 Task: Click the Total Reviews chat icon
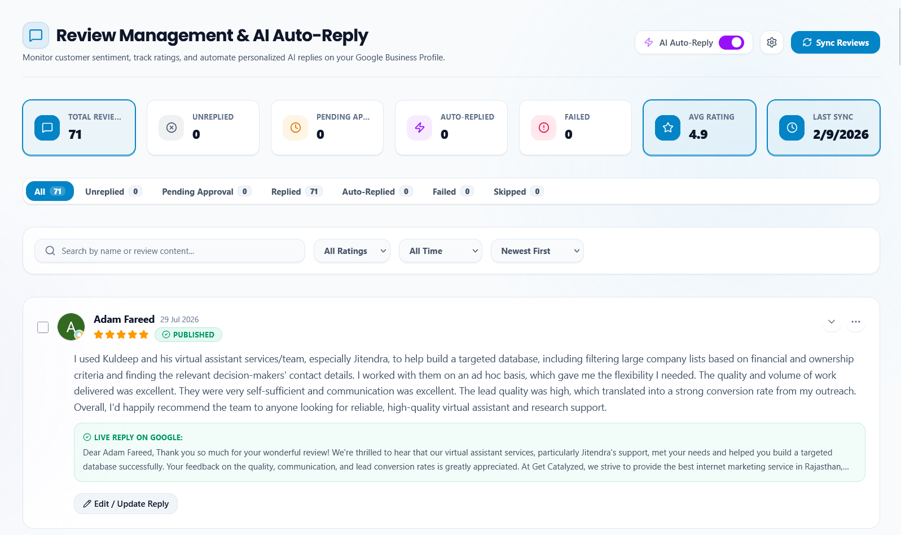[47, 128]
